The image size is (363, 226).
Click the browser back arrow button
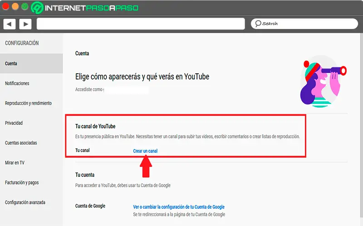point(9,24)
